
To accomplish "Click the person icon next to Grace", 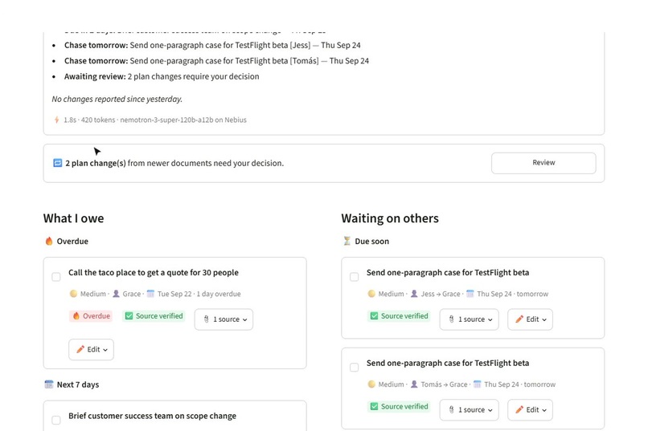I will [116, 294].
